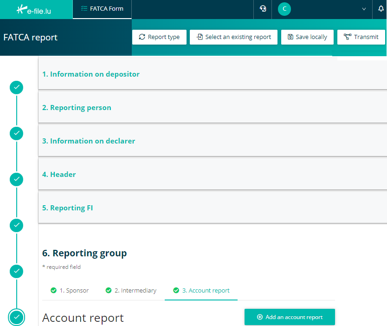
Task: Open the user account dropdown chevron
Action: point(364,9)
